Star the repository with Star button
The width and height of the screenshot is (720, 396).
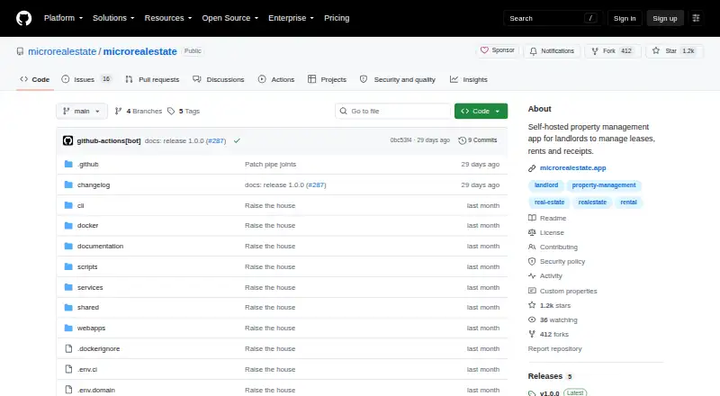(673, 51)
